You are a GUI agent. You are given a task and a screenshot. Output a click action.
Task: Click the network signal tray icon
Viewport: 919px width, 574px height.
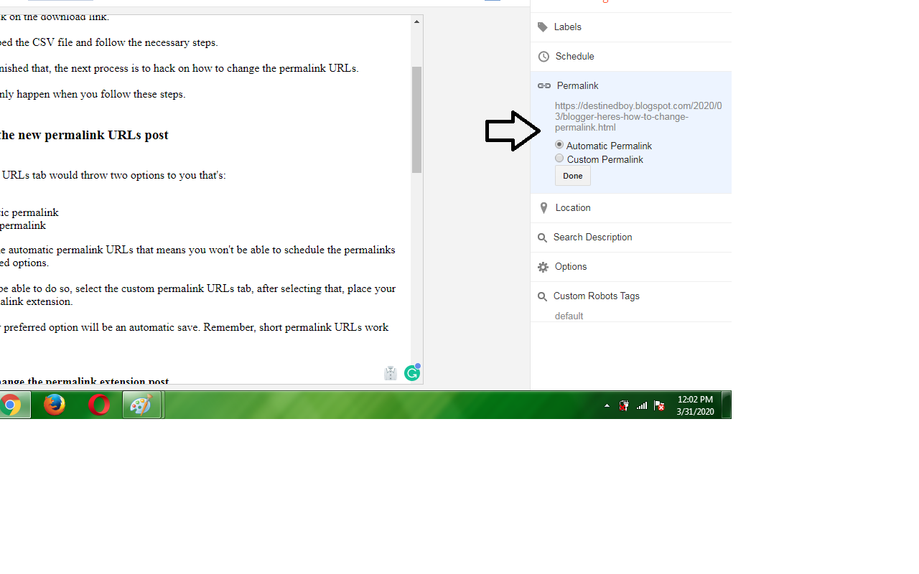click(x=642, y=405)
